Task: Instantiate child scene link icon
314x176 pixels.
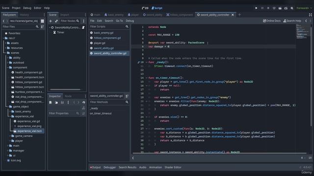Action: 56,21
